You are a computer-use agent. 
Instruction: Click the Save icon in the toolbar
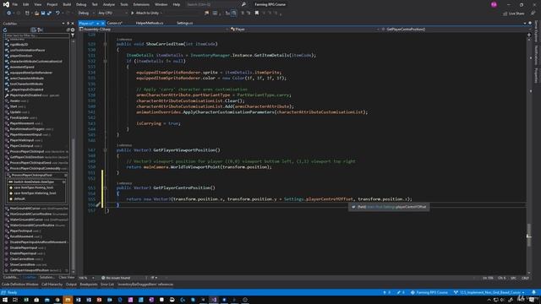click(x=43, y=14)
